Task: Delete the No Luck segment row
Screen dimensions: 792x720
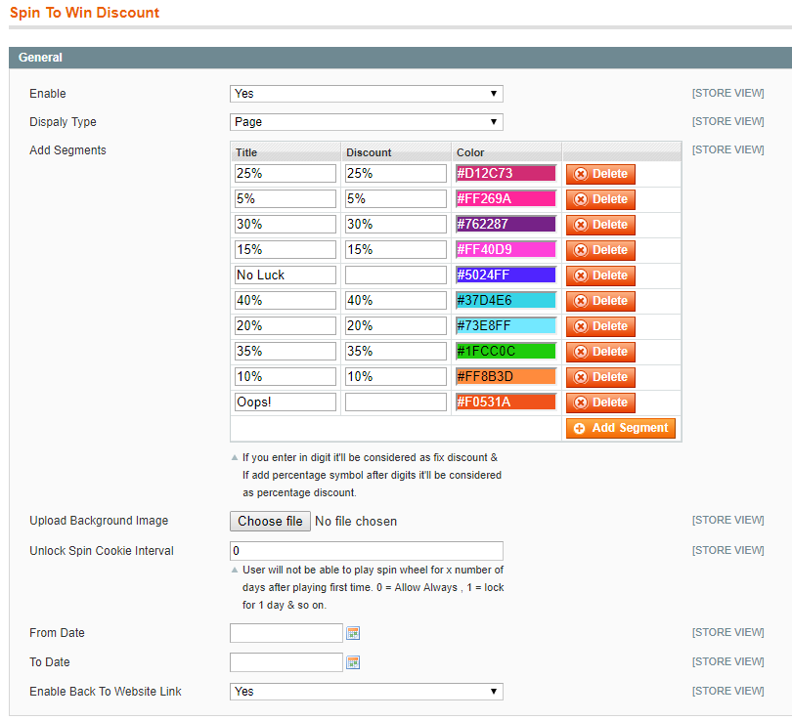Action: [600, 275]
